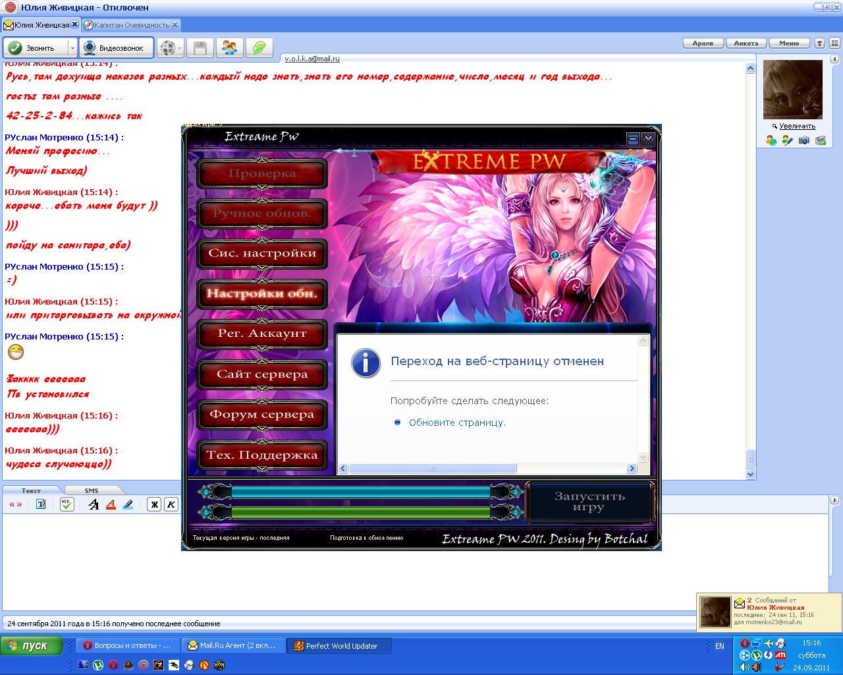Open Тех. Поддержка in the launcher
Screen dimensions: 843x675
262,455
